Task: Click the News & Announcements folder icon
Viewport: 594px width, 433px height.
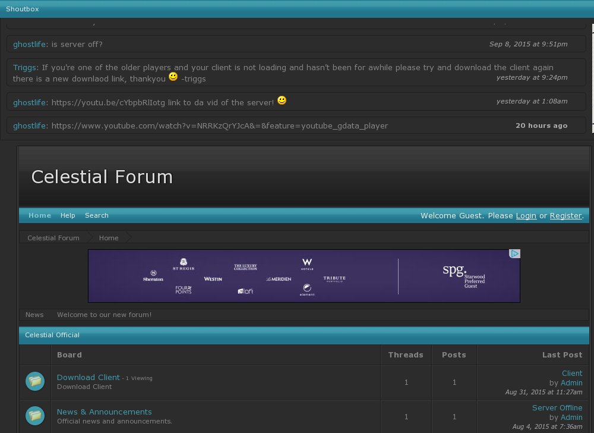Action: point(35,416)
